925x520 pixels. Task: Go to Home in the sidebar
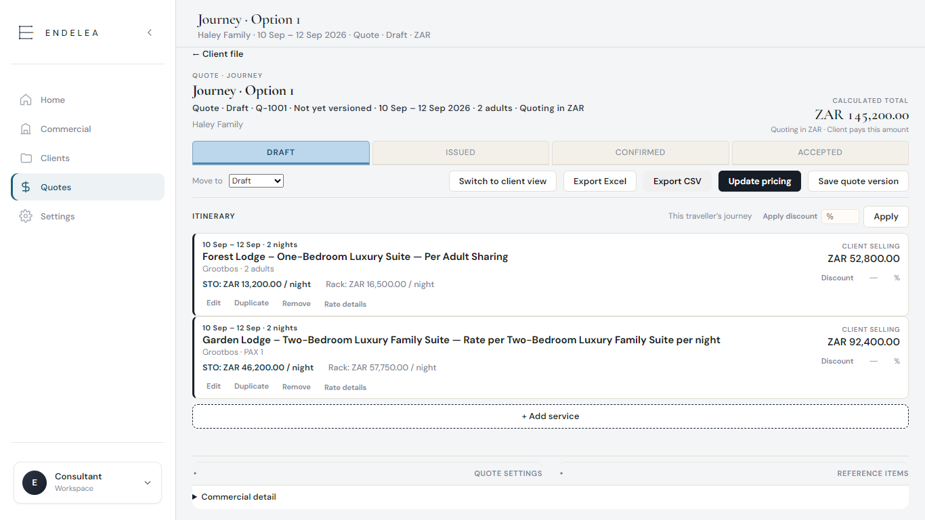[87, 100]
